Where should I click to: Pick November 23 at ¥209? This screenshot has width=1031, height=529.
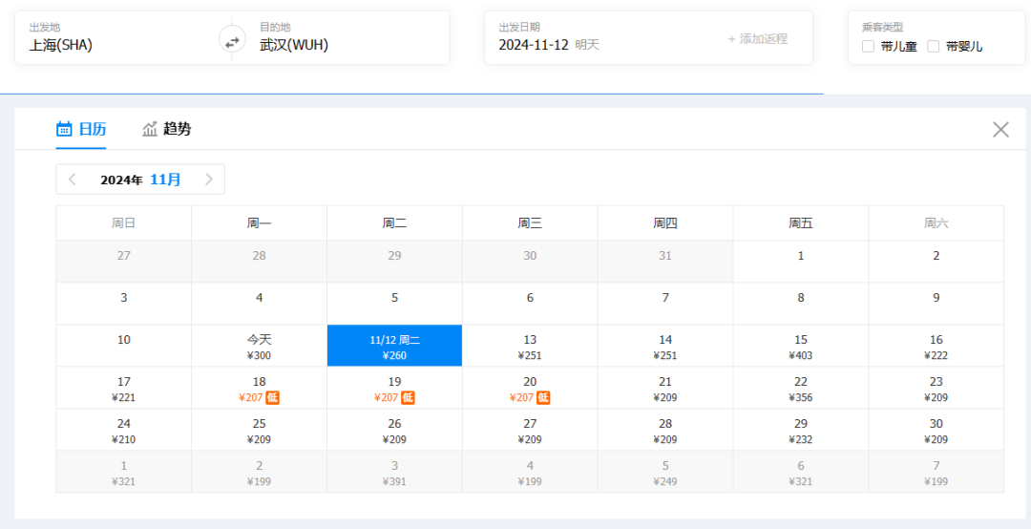click(x=936, y=388)
